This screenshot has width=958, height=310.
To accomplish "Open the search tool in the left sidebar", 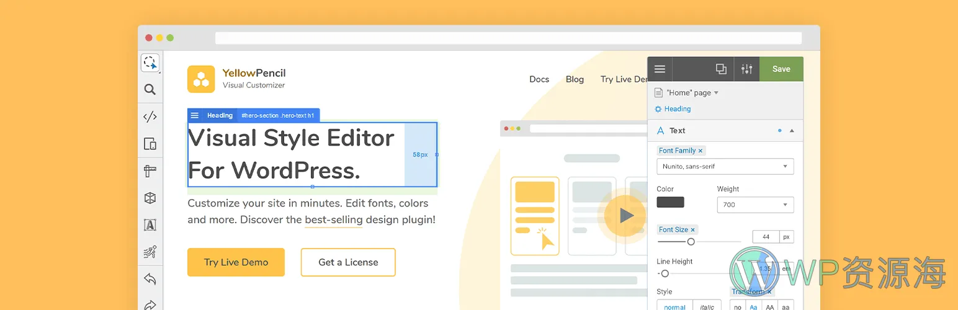I will pyautogui.click(x=150, y=89).
